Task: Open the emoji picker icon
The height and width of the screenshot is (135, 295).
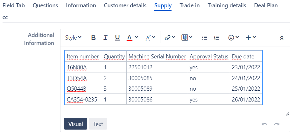Action: tap(231, 38)
